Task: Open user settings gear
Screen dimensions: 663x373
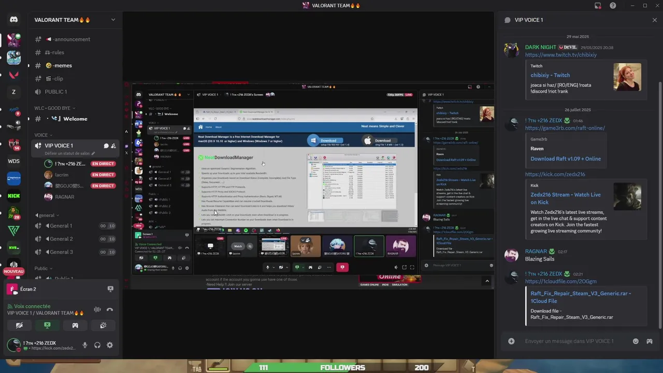Action: point(110,345)
